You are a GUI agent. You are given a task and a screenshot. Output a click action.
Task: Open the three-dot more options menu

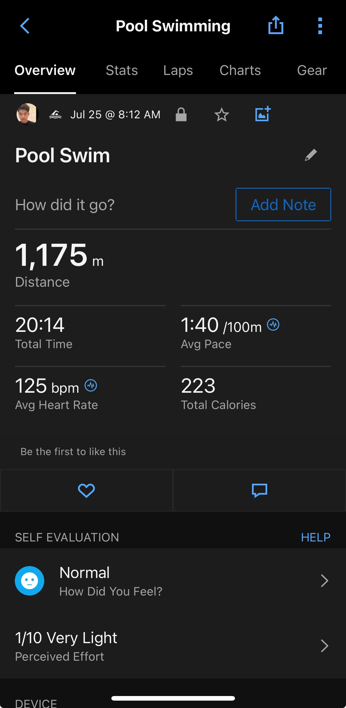point(320,26)
